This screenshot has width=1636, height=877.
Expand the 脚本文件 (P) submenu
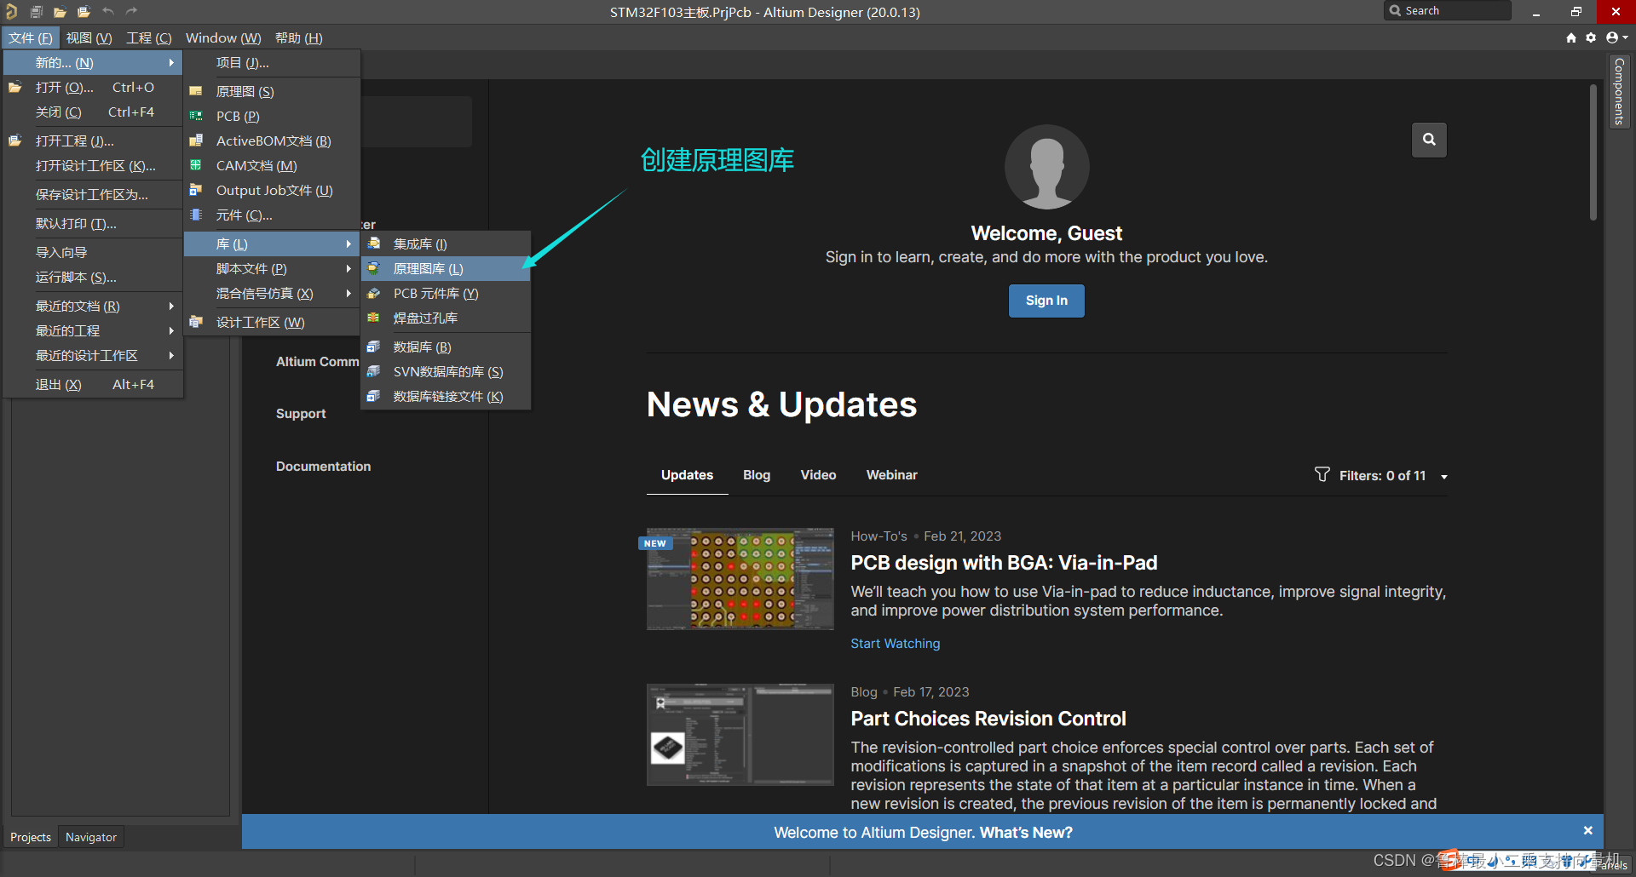pos(272,268)
